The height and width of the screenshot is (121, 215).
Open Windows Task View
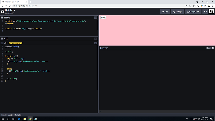pos(13,119)
